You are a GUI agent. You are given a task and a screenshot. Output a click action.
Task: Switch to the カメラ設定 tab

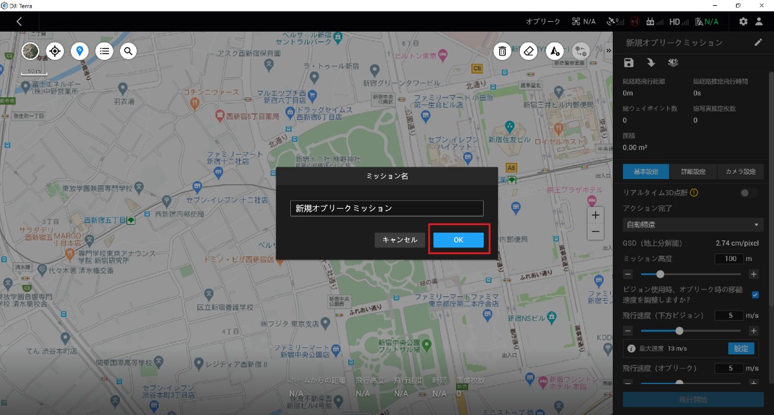740,172
